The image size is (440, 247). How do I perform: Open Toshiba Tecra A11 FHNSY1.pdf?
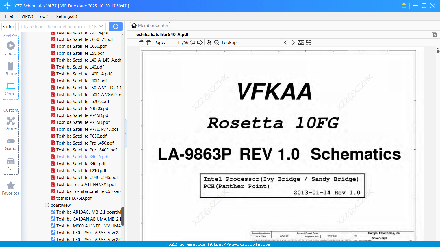(x=86, y=185)
